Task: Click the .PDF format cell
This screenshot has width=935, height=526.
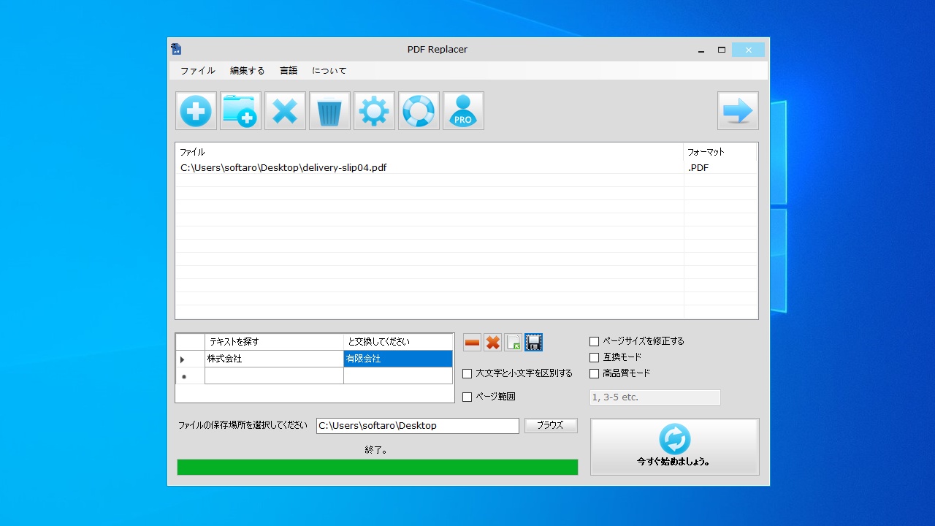Action: click(x=720, y=167)
